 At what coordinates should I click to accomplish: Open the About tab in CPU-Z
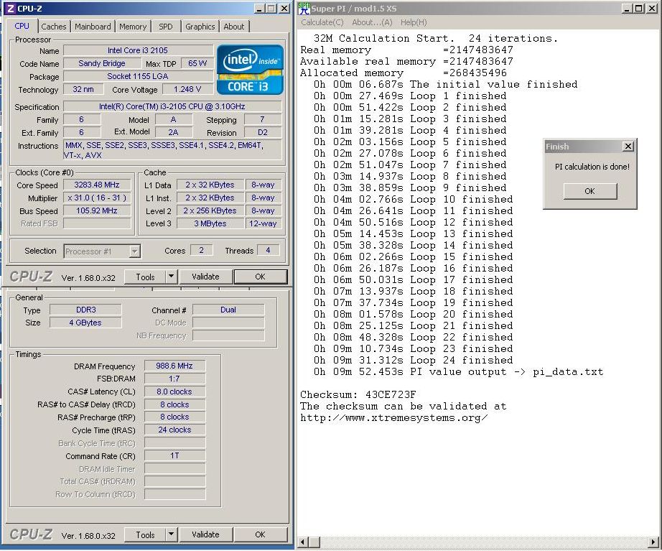(x=234, y=27)
